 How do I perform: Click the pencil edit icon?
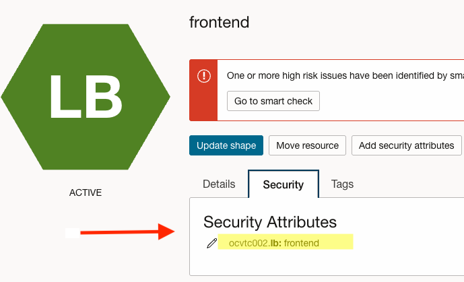coord(211,243)
